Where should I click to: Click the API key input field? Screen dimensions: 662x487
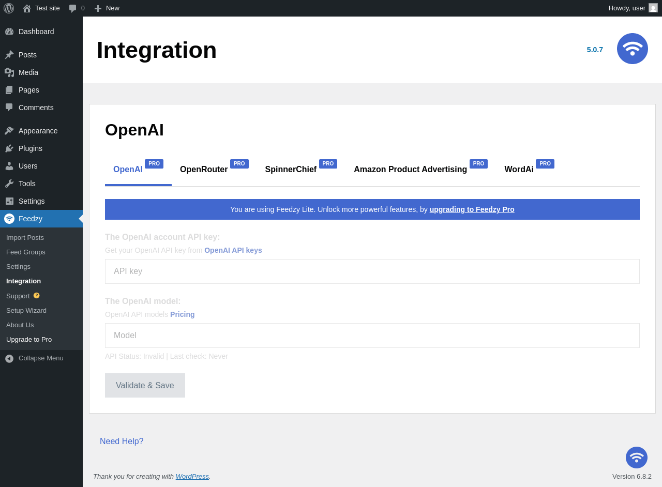pos(372,271)
